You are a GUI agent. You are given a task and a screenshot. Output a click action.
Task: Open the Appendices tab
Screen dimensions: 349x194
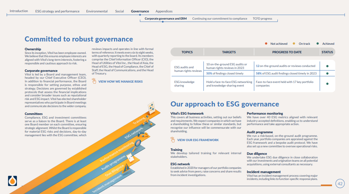[164, 11]
